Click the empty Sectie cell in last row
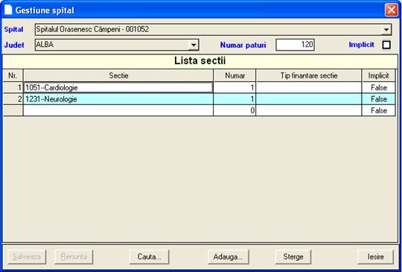The height and width of the screenshot is (272, 402). click(x=118, y=110)
